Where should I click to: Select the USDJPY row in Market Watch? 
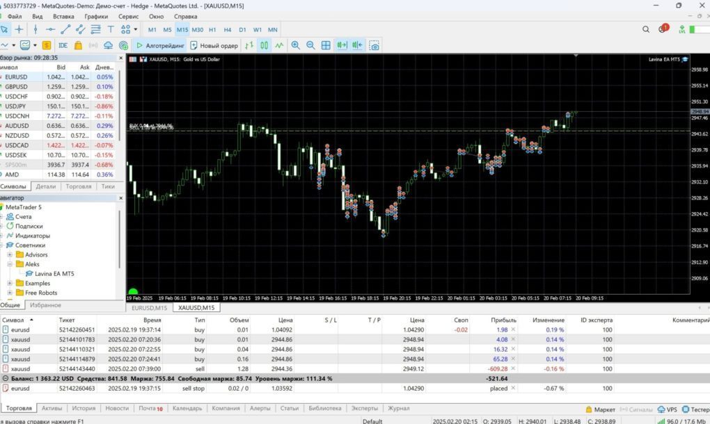[x=58, y=106]
